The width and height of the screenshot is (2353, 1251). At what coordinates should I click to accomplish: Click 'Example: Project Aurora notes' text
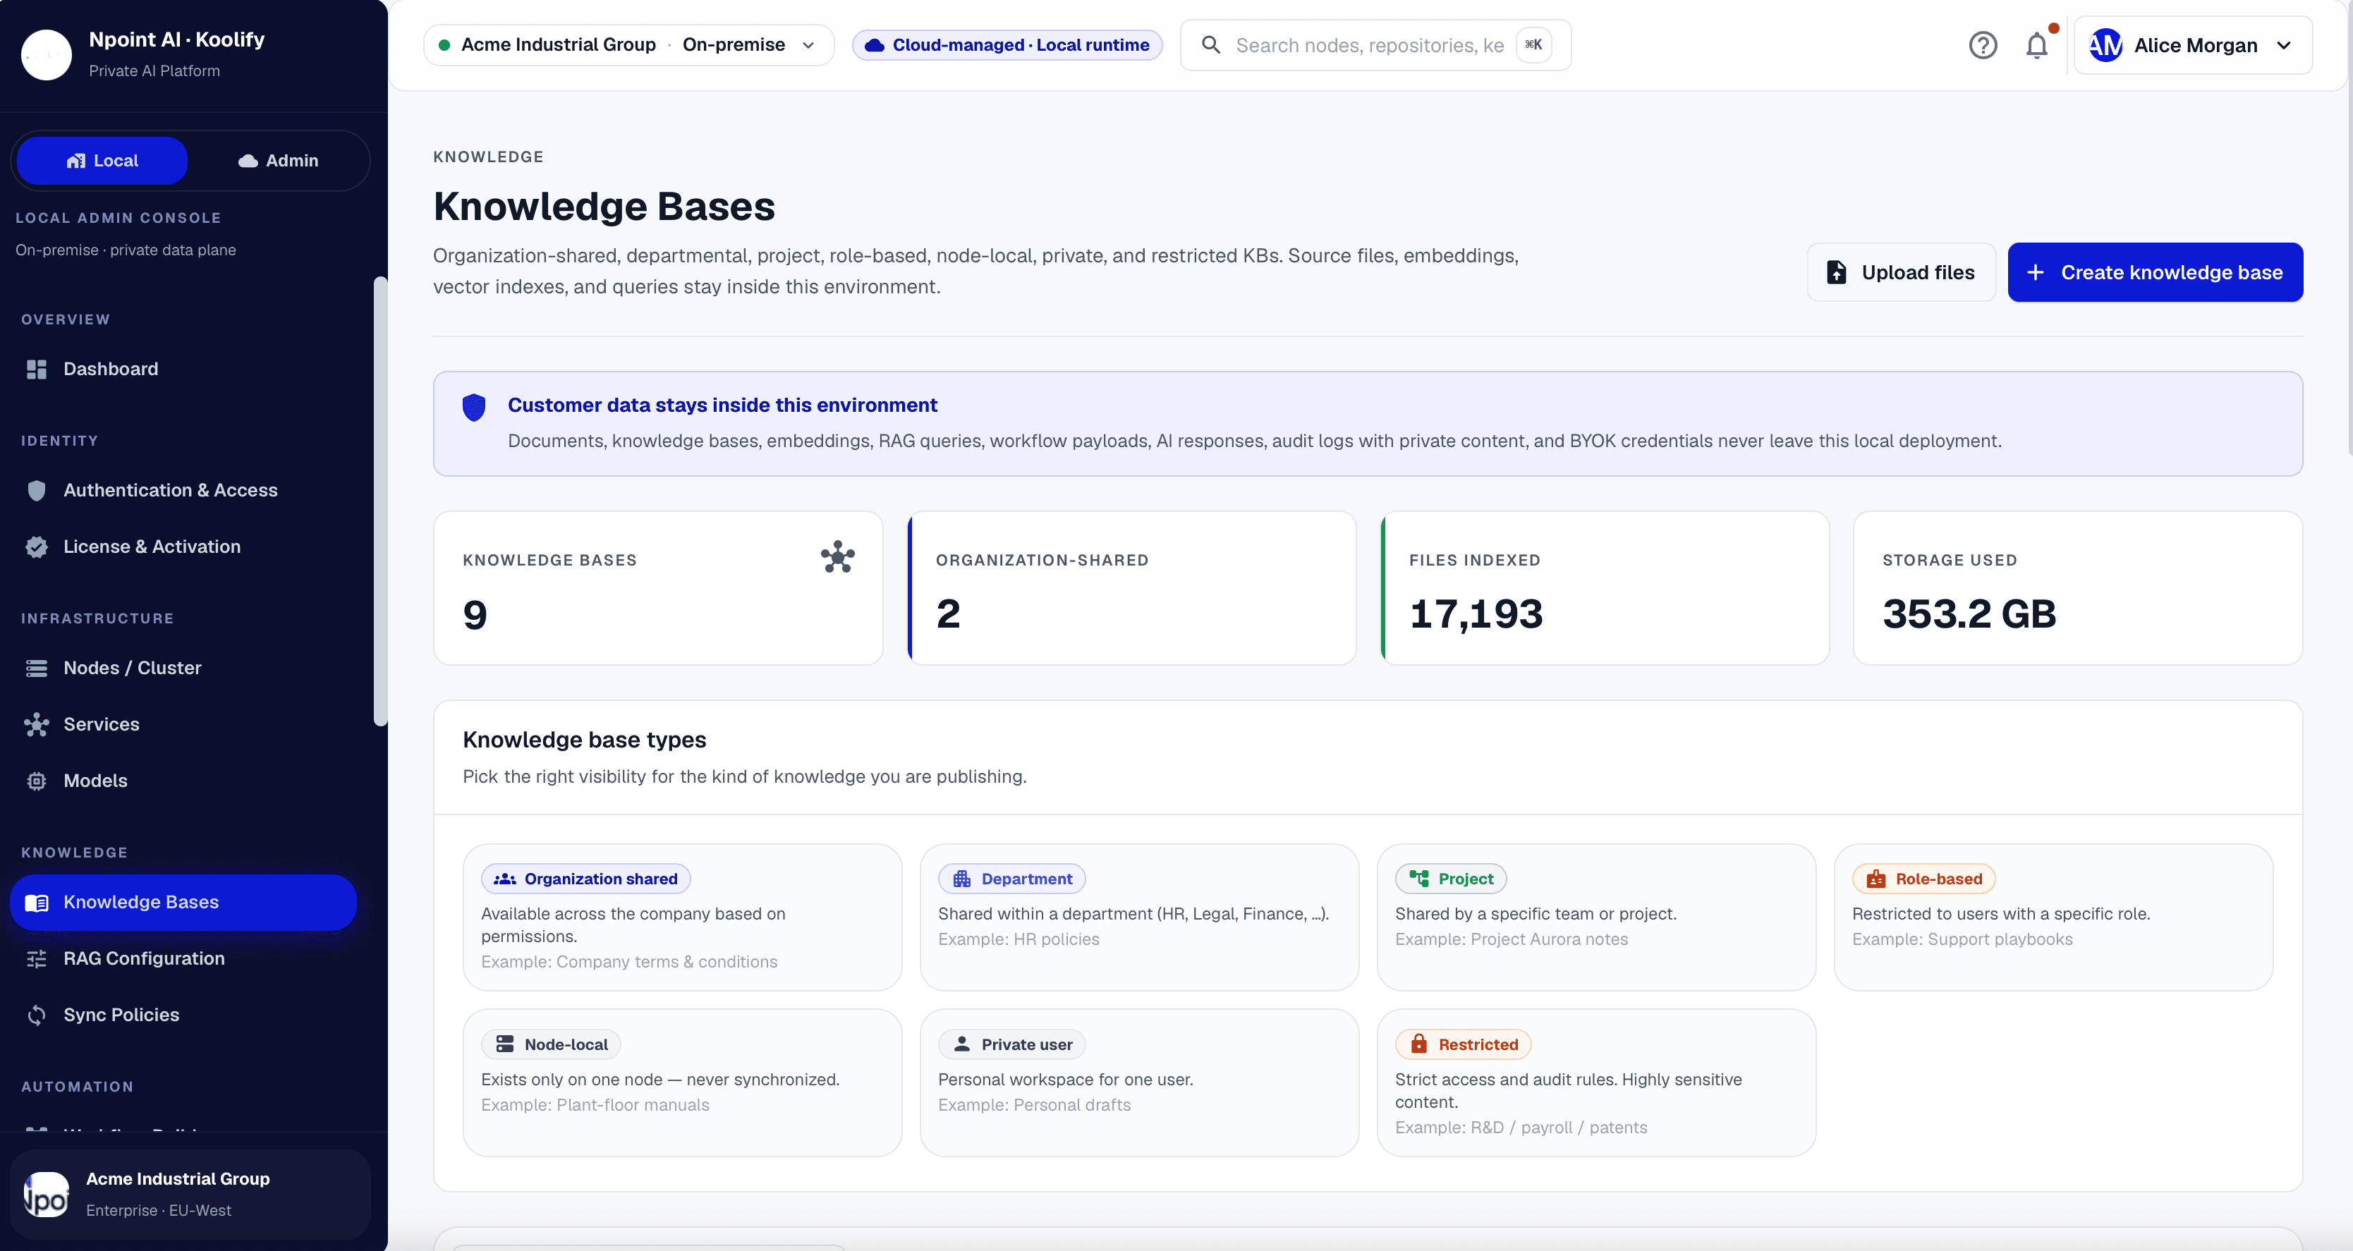coord(1511,939)
